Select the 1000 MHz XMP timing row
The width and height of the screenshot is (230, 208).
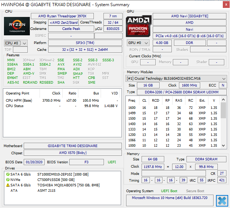click(x=173, y=146)
